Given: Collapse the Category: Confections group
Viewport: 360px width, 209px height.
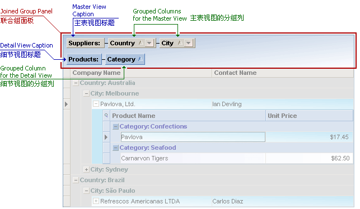Looking at the screenshot, I should pos(116,126).
